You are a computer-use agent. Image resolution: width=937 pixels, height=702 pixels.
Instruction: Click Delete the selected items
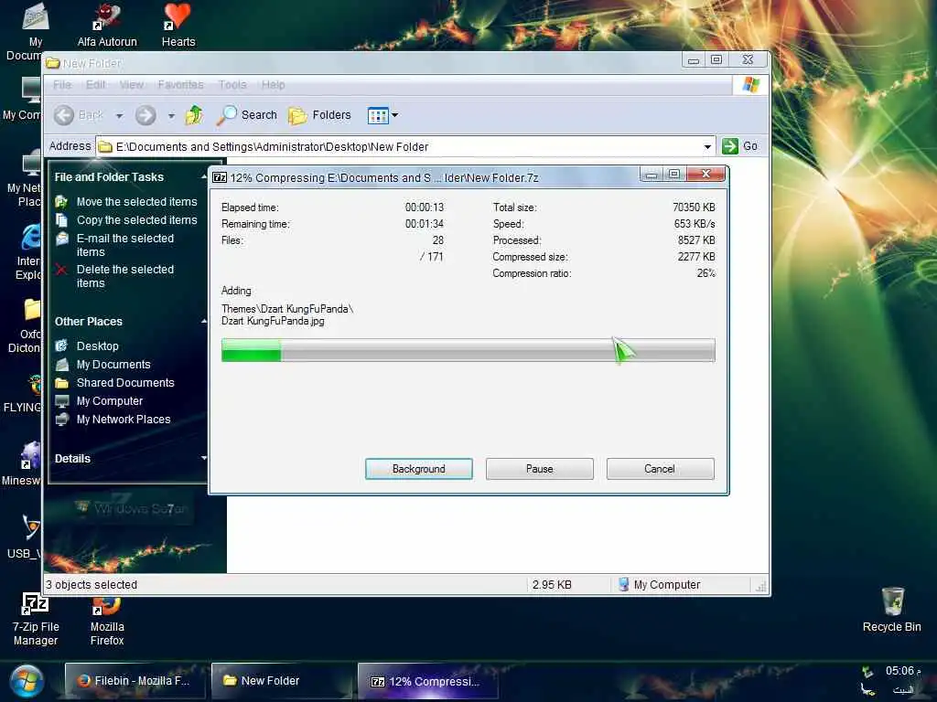coord(125,276)
